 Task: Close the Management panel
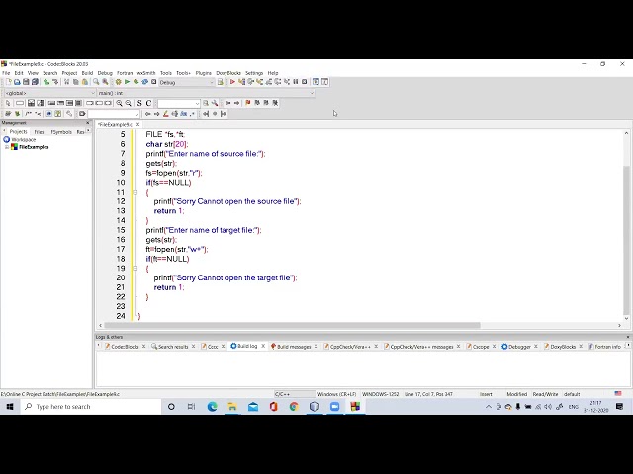coord(88,123)
